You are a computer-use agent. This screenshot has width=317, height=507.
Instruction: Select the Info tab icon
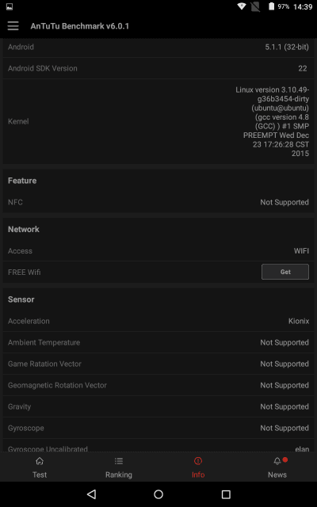pos(198,461)
